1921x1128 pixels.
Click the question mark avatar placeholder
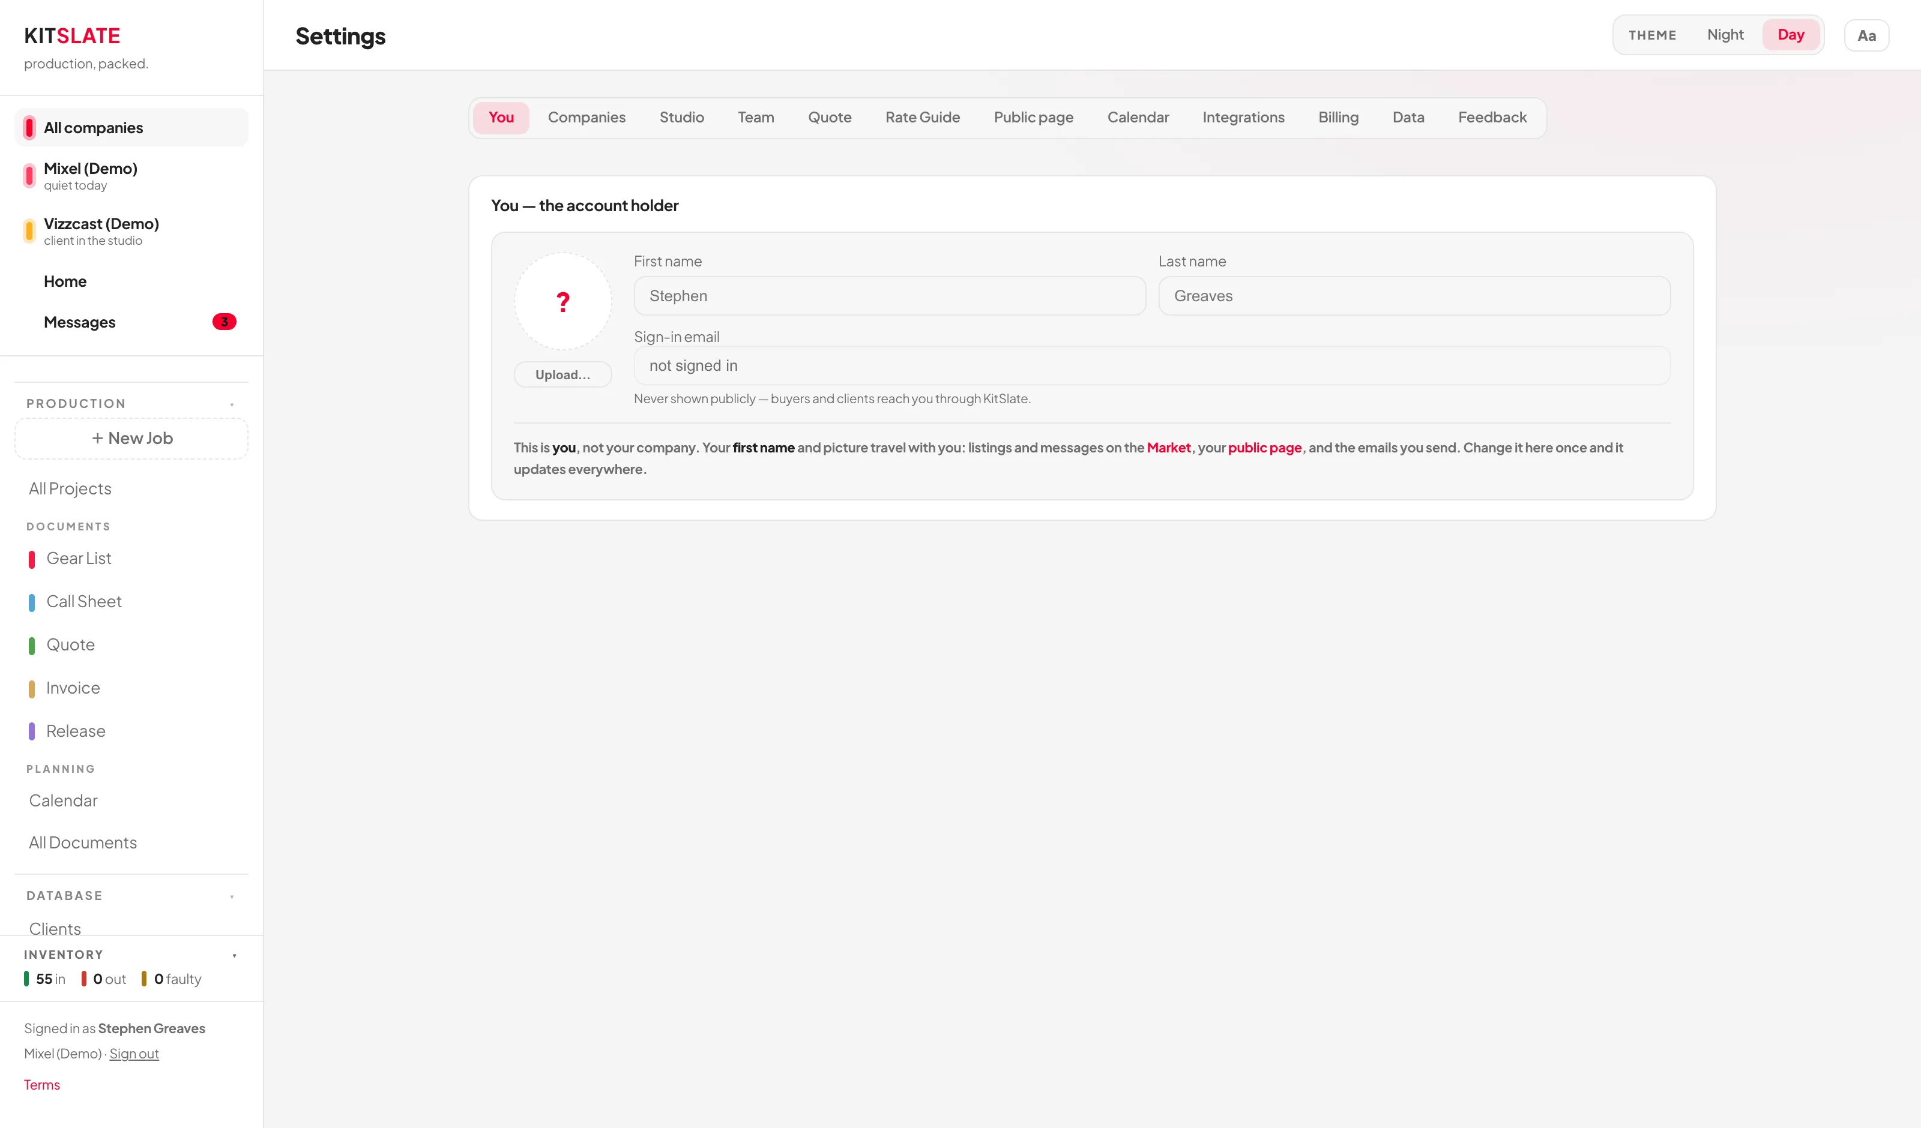pos(562,302)
